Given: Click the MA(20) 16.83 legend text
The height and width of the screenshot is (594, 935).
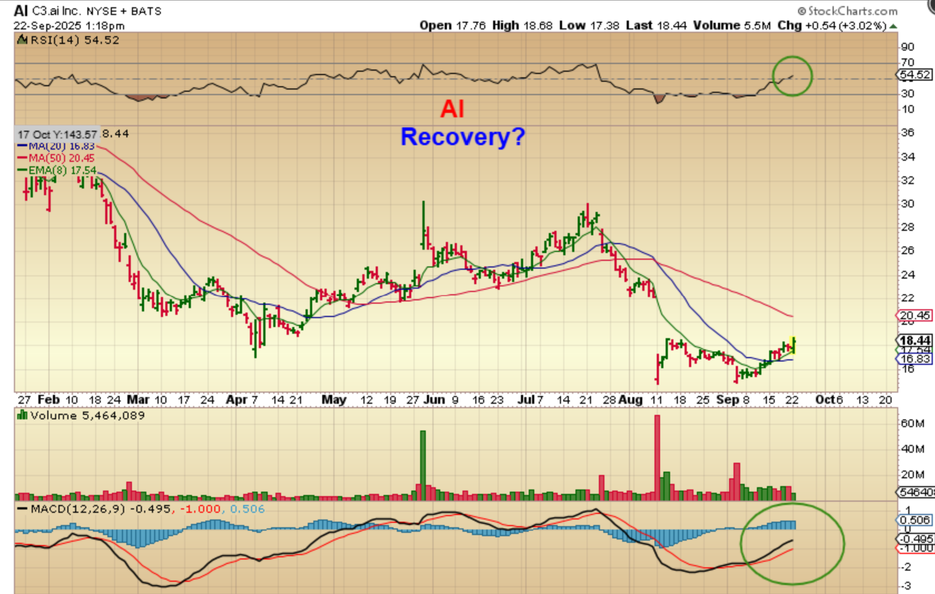Looking at the screenshot, I should point(62,146).
